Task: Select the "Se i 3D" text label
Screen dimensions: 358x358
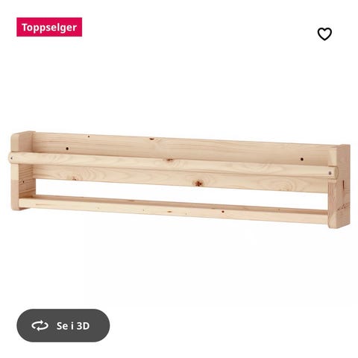Action: point(73,326)
